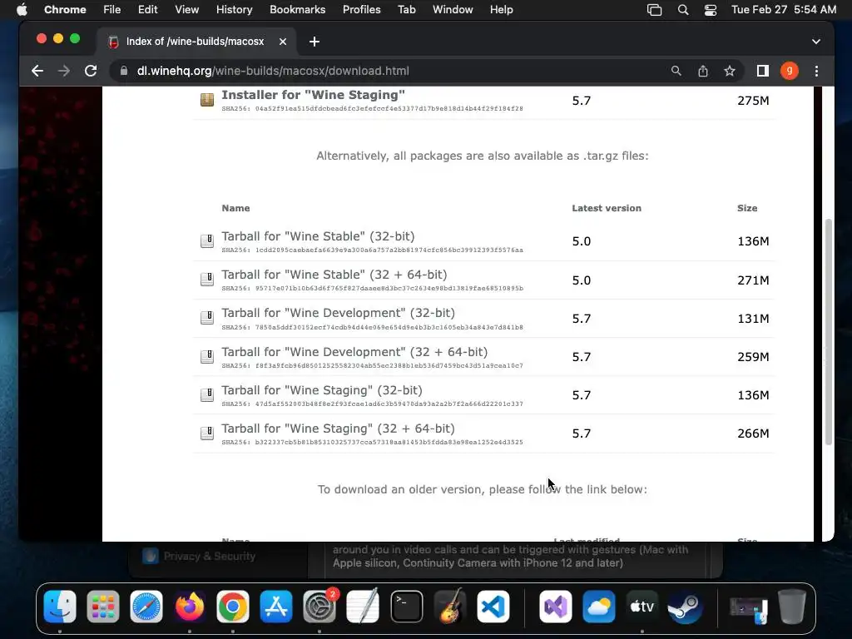Image resolution: width=852 pixels, height=639 pixels.
Task: Click the padlock site info icon
Action: click(124, 71)
